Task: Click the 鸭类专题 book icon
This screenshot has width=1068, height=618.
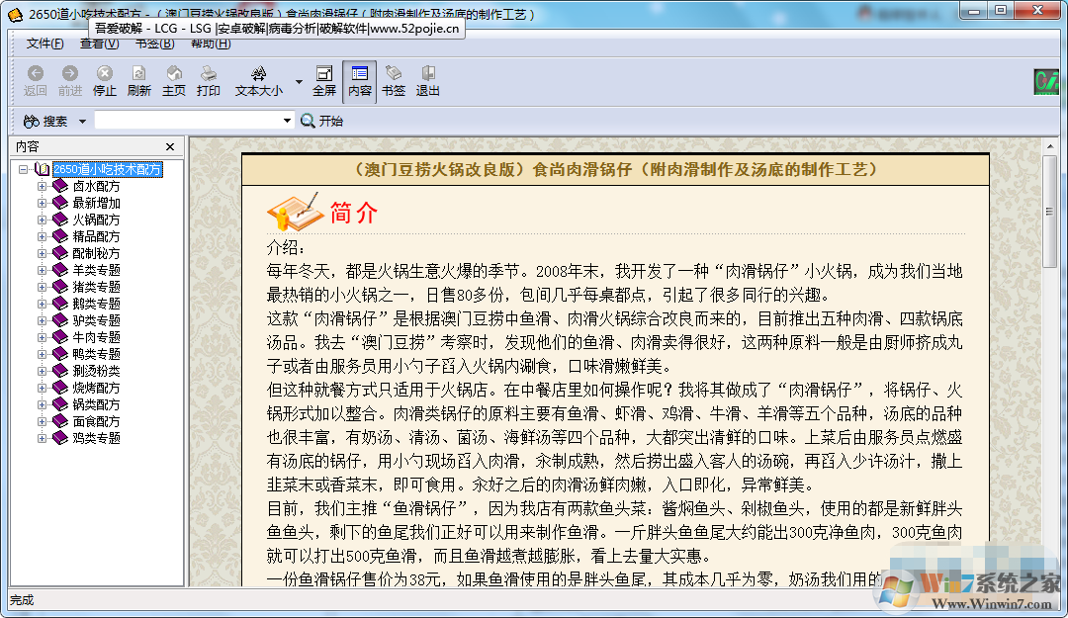Action: click(60, 354)
